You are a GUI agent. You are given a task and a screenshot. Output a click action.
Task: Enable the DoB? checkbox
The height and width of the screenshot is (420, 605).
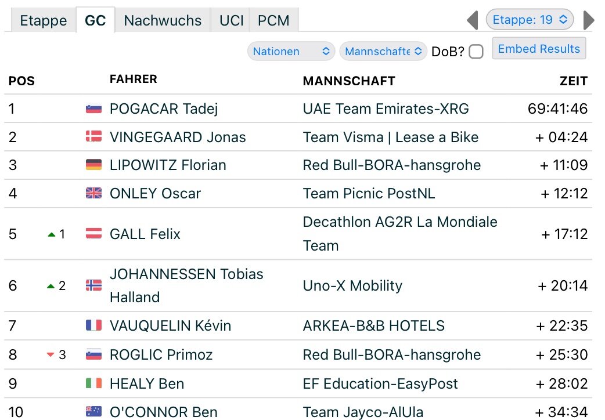coord(476,51)
